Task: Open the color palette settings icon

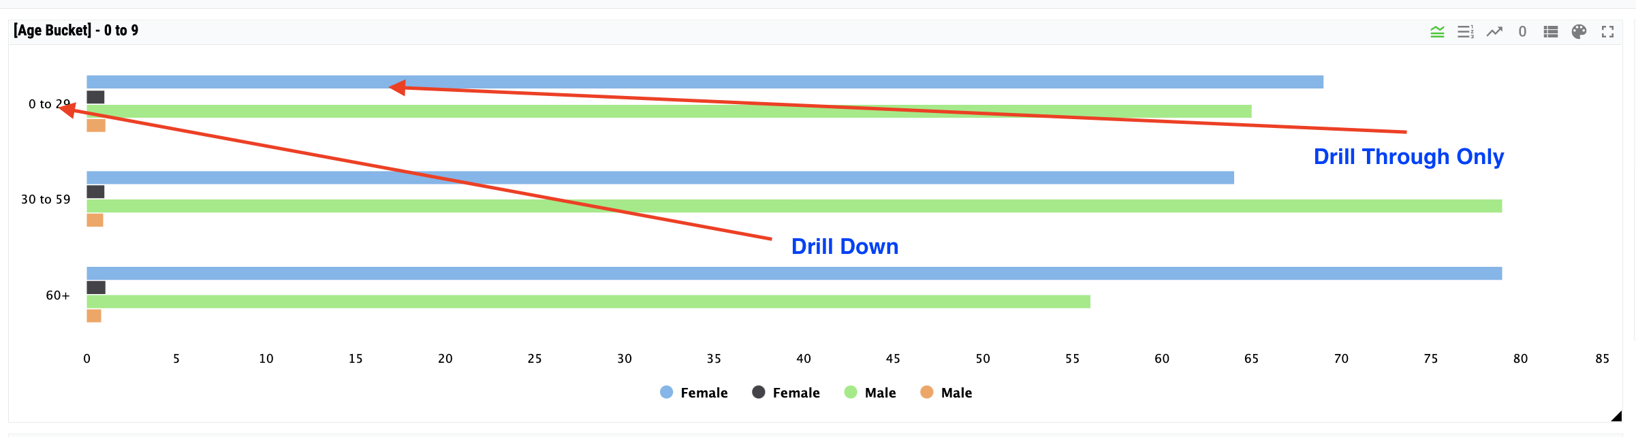Action: [x=1579, y=31]
